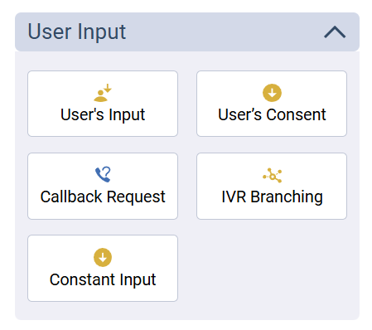The height and width of the screenshot is (330, 372).
Task: Choose the User's Consent card tile
Action: [272, 104]
